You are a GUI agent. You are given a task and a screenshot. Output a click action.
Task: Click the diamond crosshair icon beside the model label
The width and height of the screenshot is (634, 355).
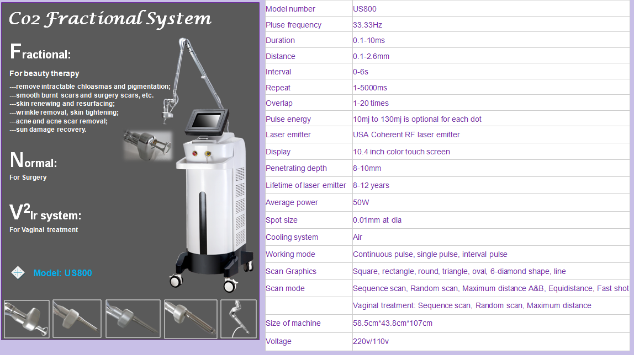coord(19,273)
